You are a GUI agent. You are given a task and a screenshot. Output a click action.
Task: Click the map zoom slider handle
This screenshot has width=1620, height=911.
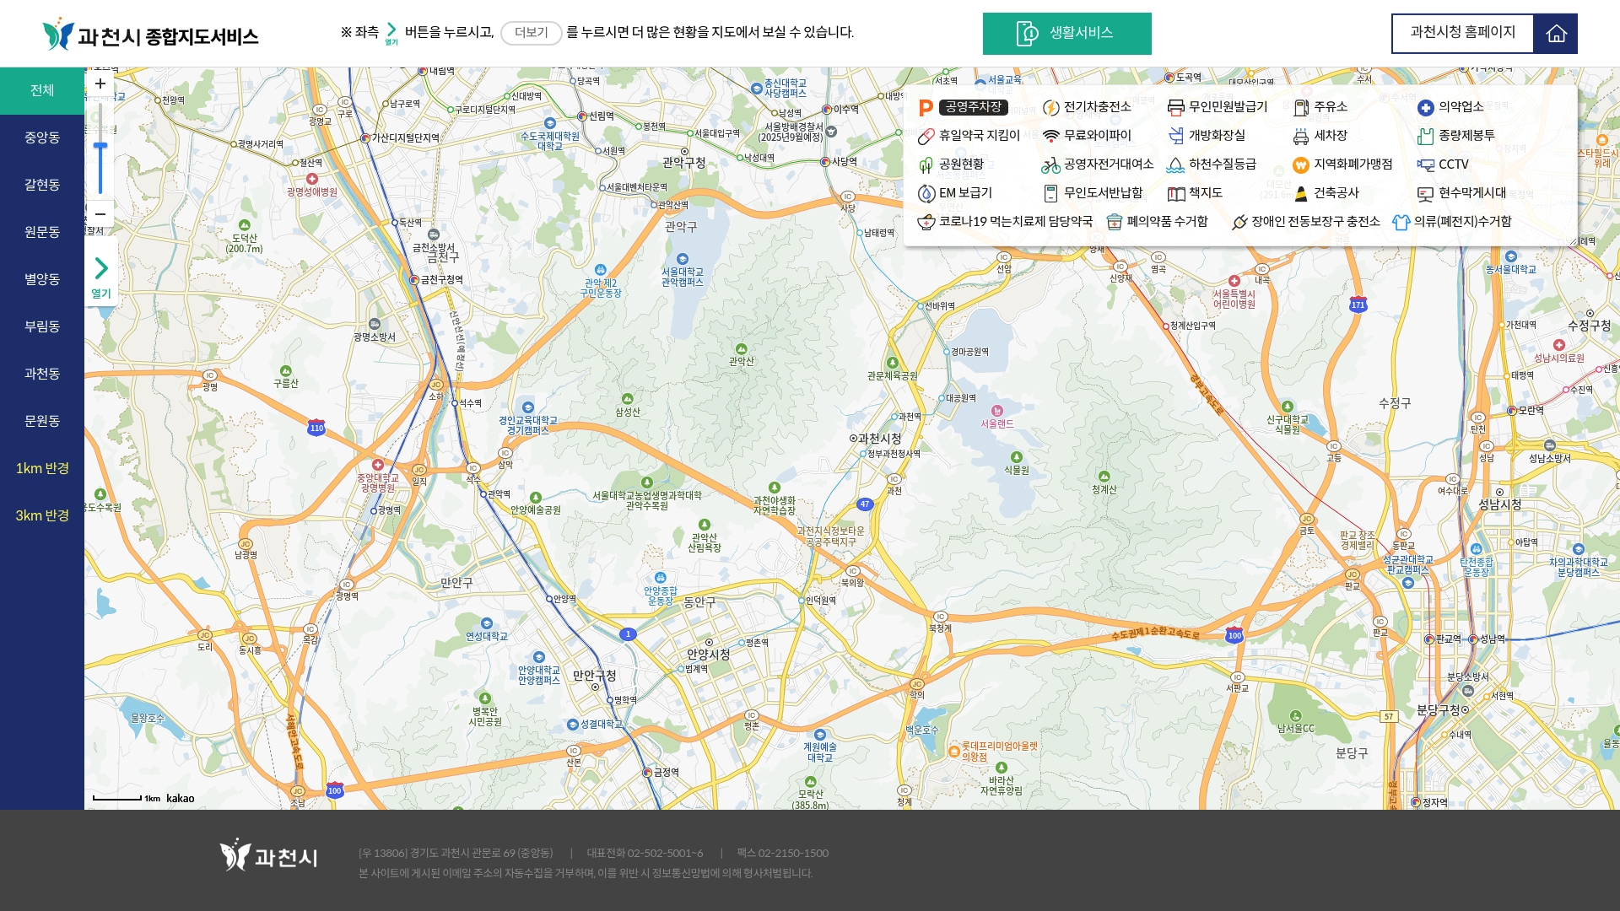point(100,146)
